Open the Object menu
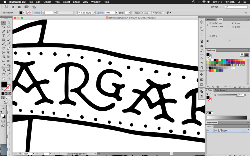Image resolution: width=250 pixels, height=156 pixels. coord(47,2)
